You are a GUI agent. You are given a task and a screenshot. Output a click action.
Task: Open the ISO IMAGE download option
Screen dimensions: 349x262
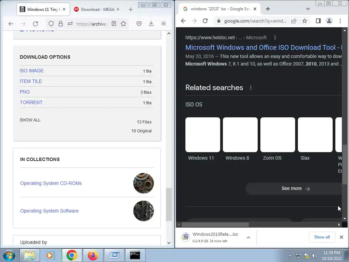point(32,71)
